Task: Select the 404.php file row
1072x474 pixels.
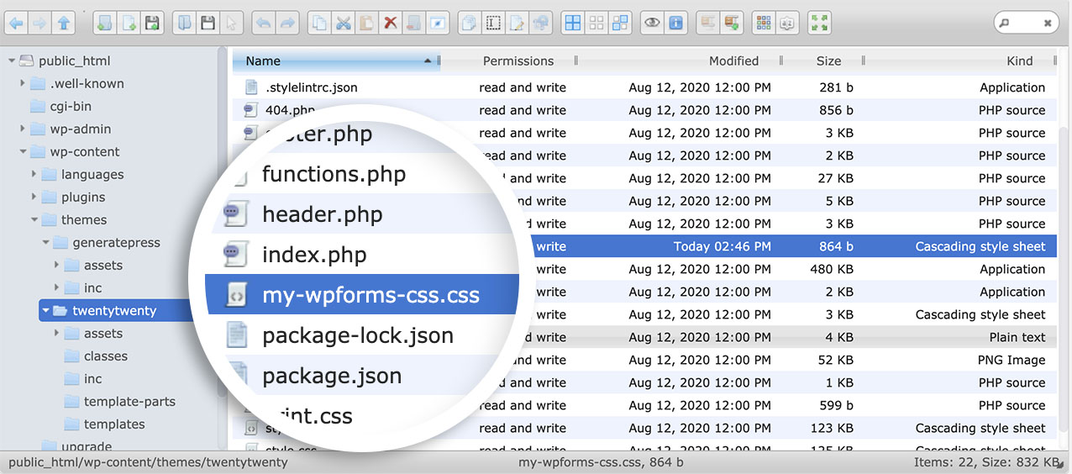Action: [643, 110]
